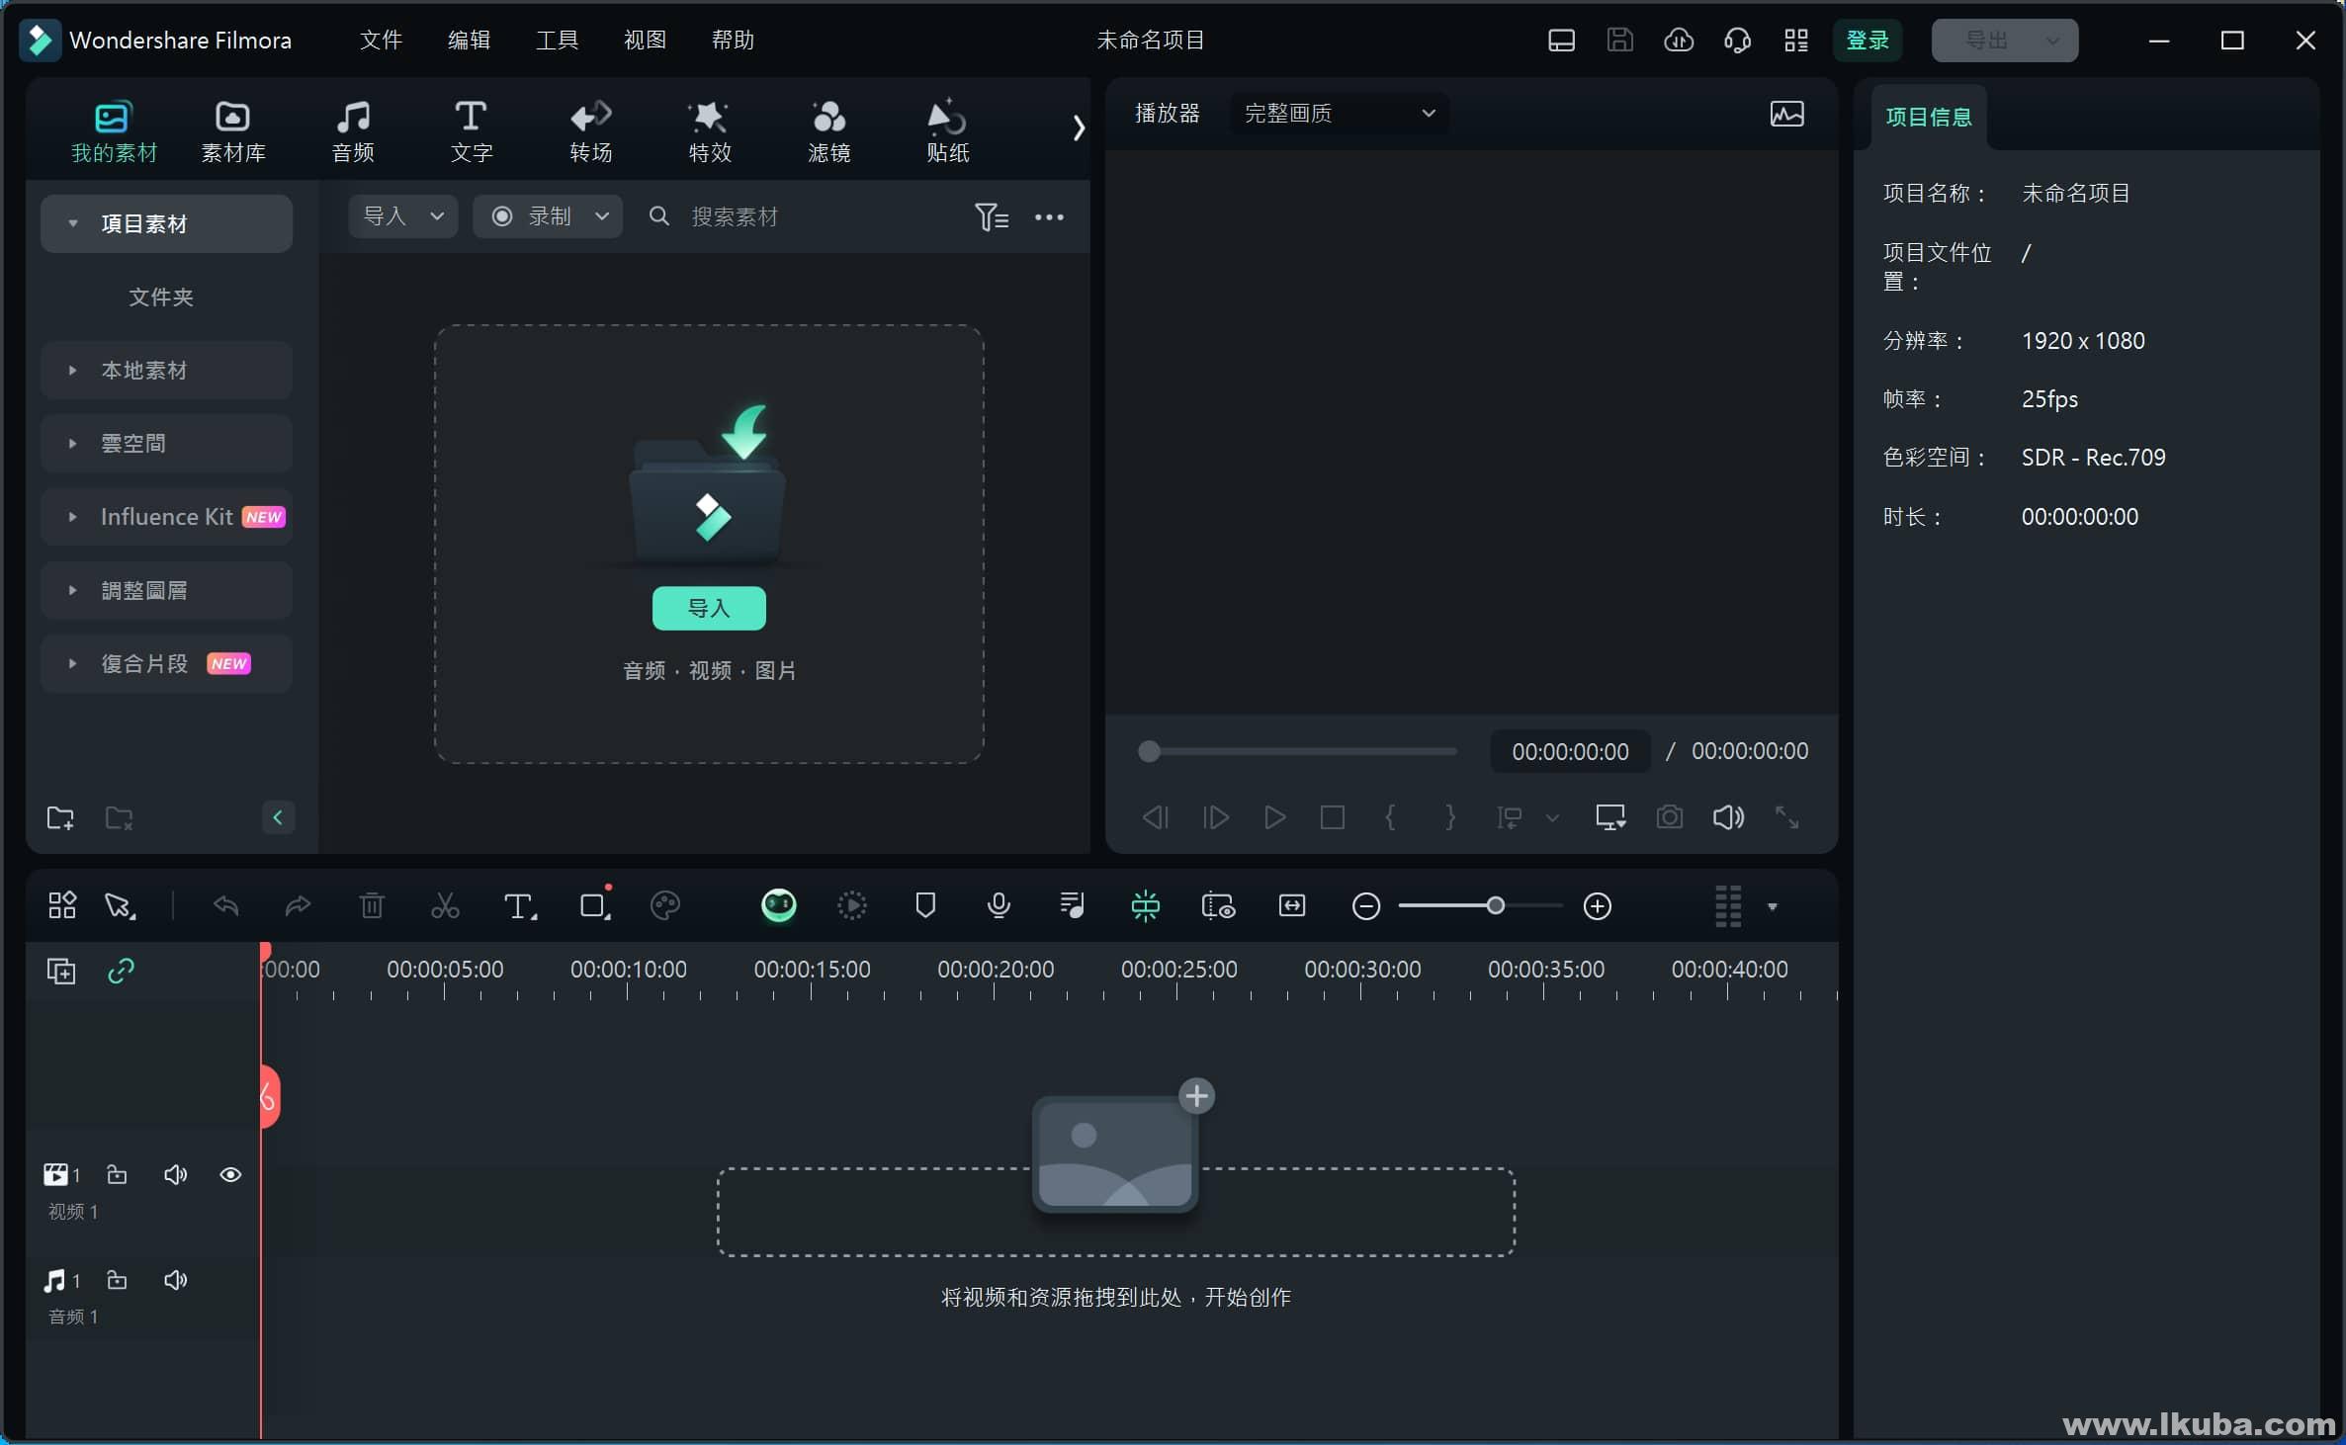Open the 滤镜 filters tab
Viewport: 2346px width, 1445px height.
click(x=828, y=130)
